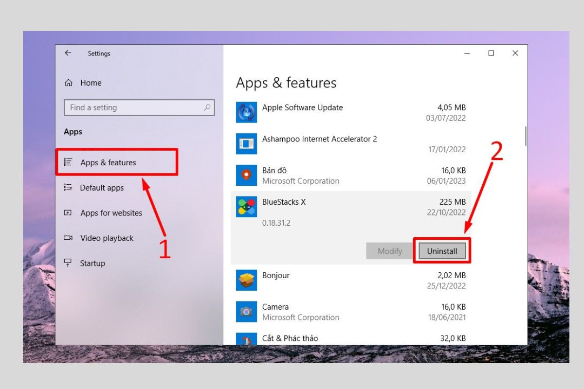Select the Bonjour app name
Image resolution: width=584 pixels, height=389 pixels.
[276, 275]
